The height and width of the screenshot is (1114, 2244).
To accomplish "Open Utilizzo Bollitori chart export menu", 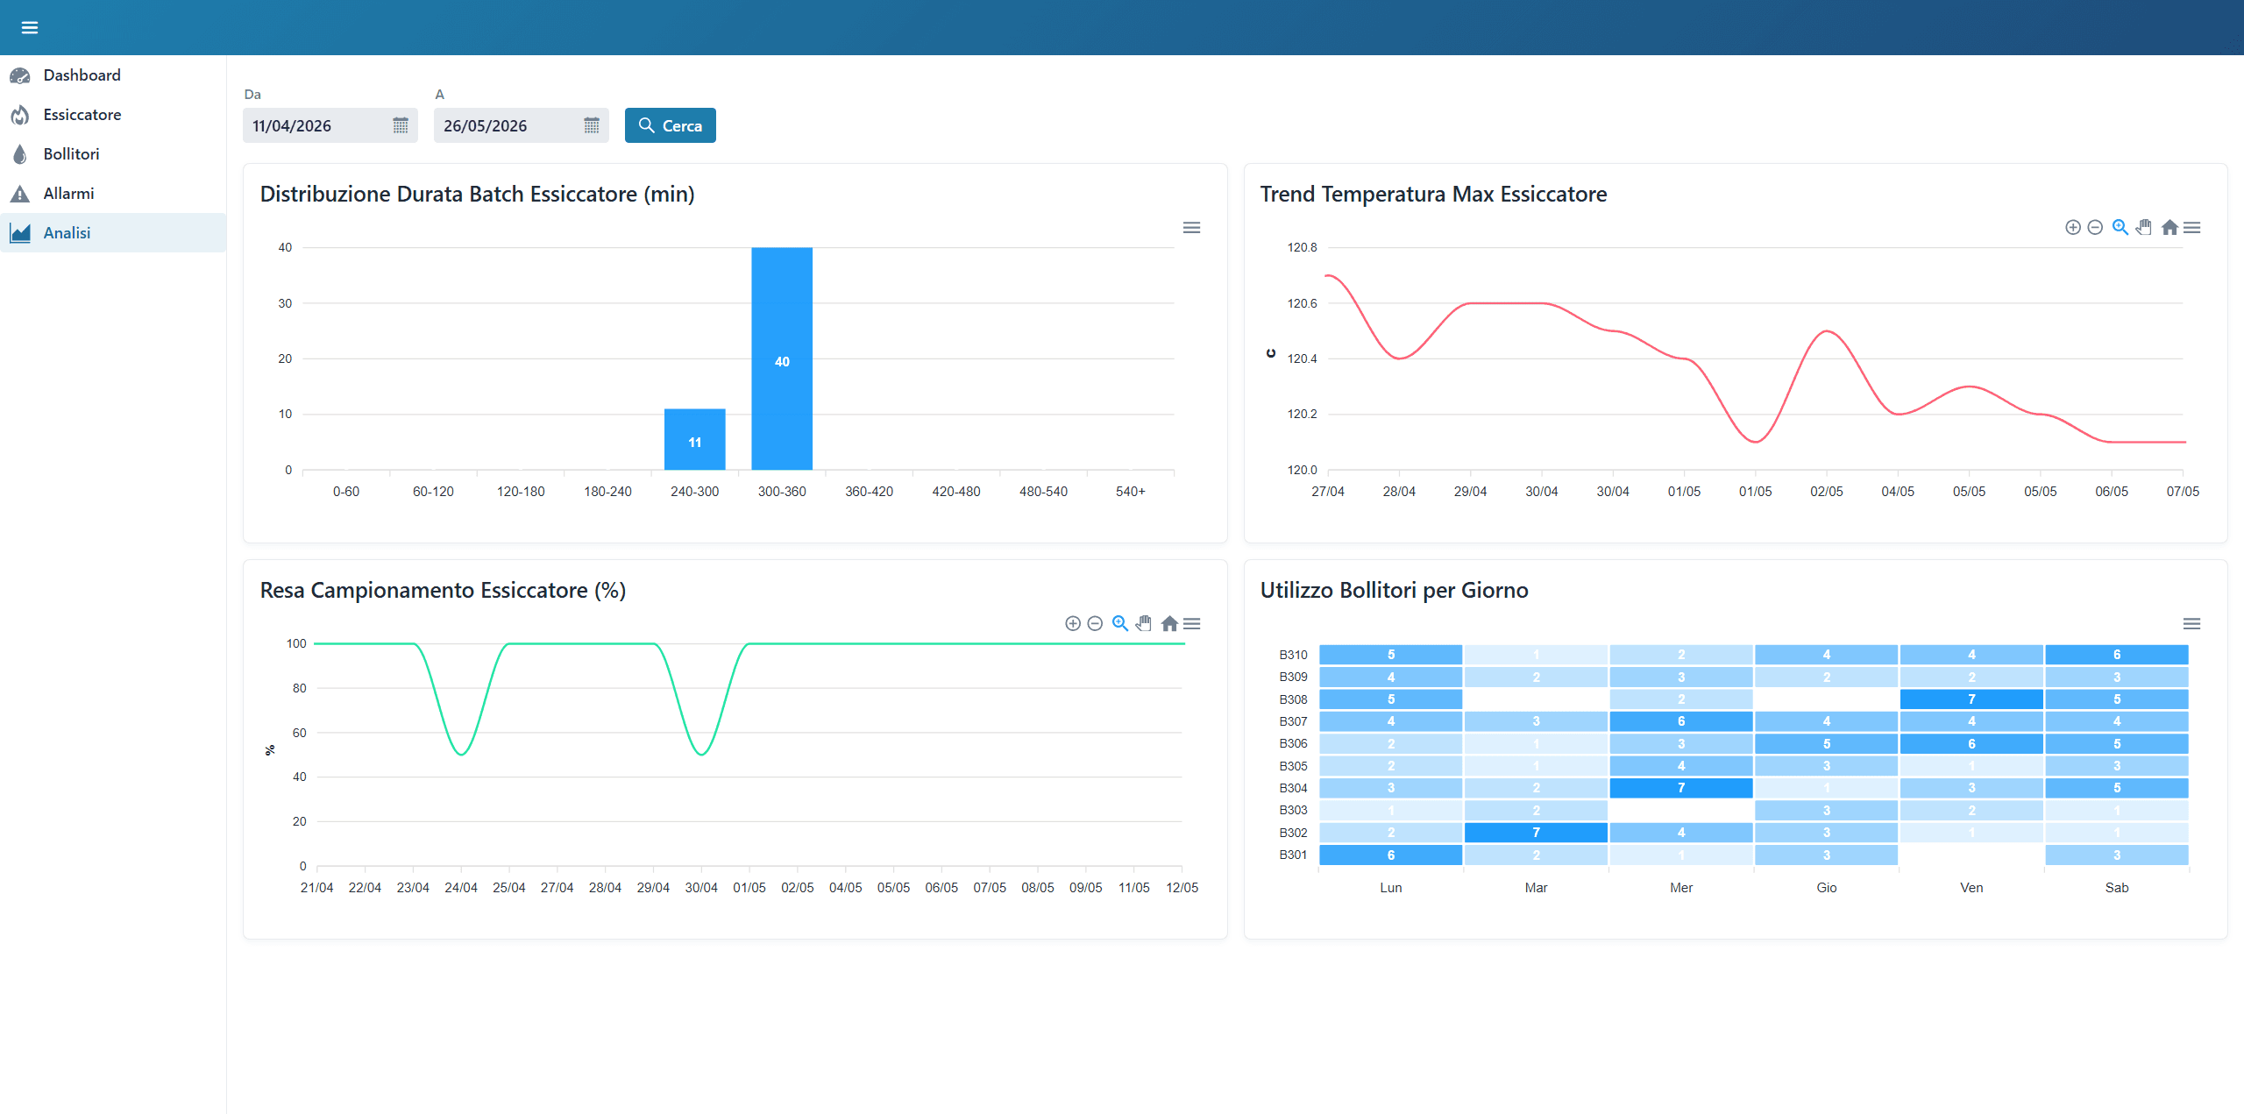I will (x=2192, y=624).
